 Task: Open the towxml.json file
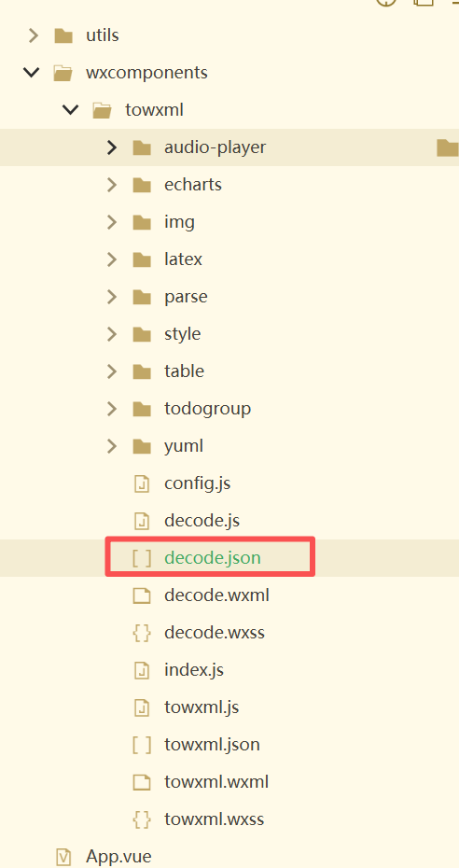(213, 745)
